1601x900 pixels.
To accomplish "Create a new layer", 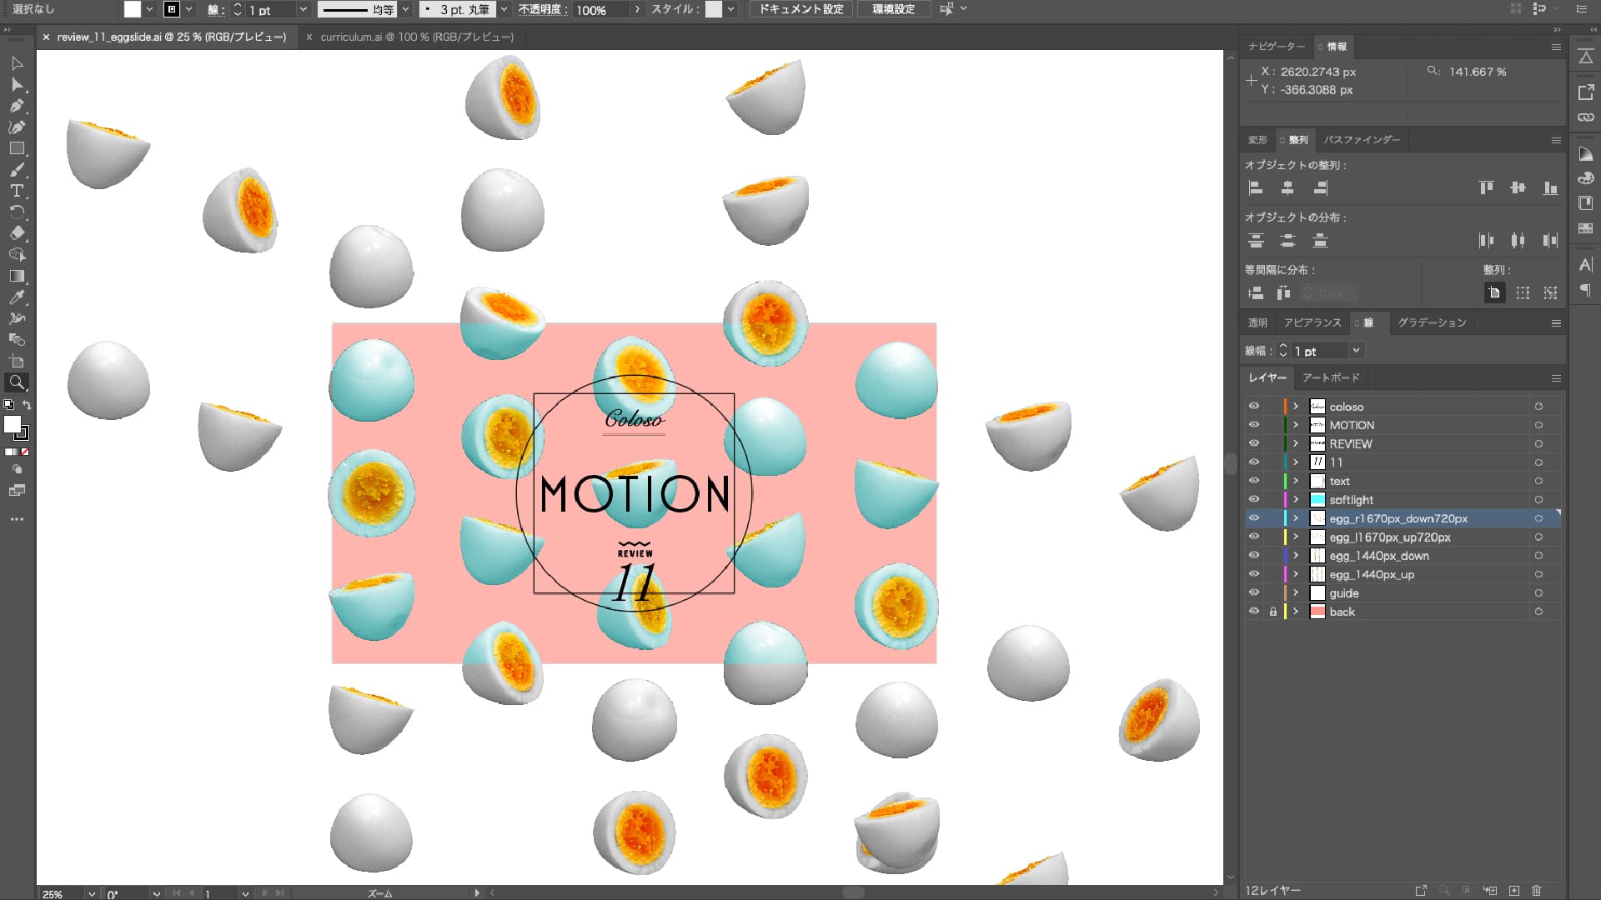I will [x=1514, y=891].
